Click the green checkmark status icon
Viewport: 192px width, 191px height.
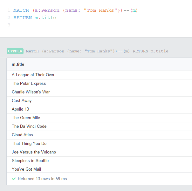(14, 179)
